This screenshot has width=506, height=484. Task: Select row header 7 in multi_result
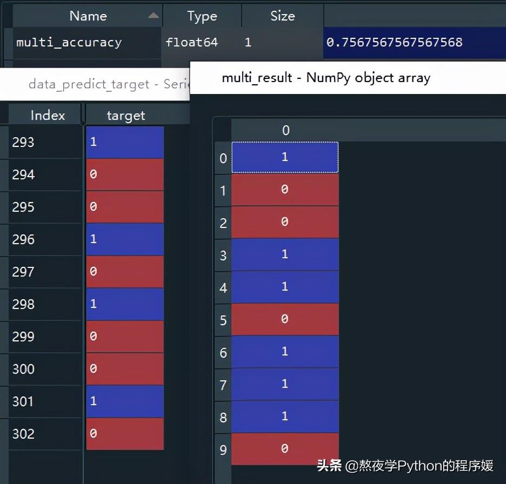(x=223, y=385)
